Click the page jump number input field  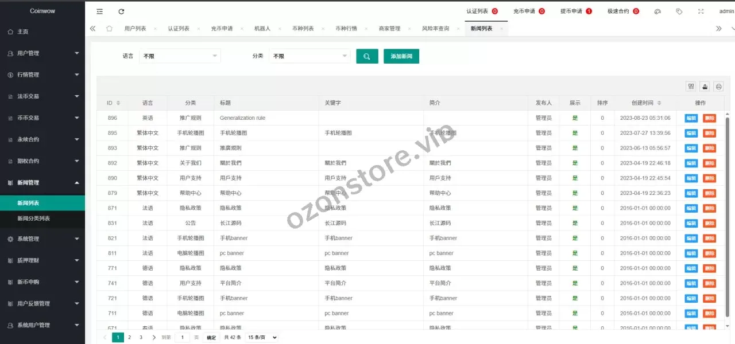click(x=182, y=338)
